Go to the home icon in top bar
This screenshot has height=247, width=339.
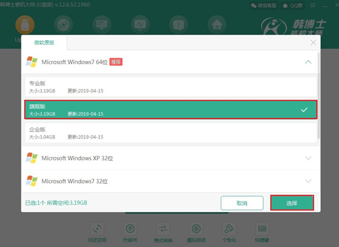(217, 25)
